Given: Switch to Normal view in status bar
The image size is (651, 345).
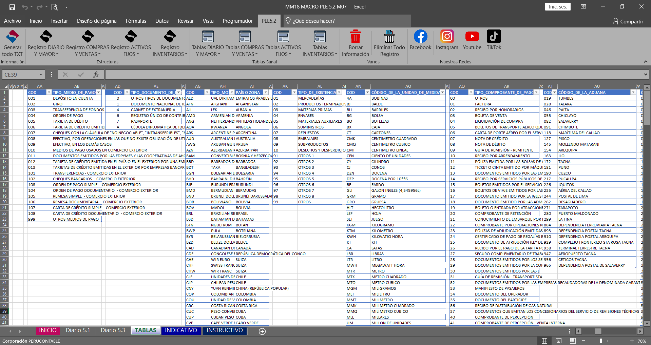Looking at the screenshot, I should (544, 341).
